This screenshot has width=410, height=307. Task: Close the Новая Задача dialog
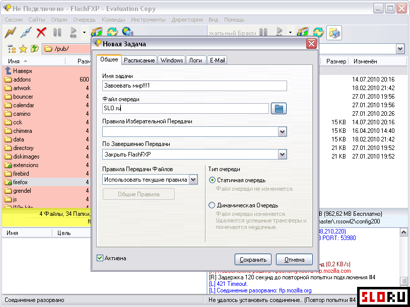tap(311, 44)
